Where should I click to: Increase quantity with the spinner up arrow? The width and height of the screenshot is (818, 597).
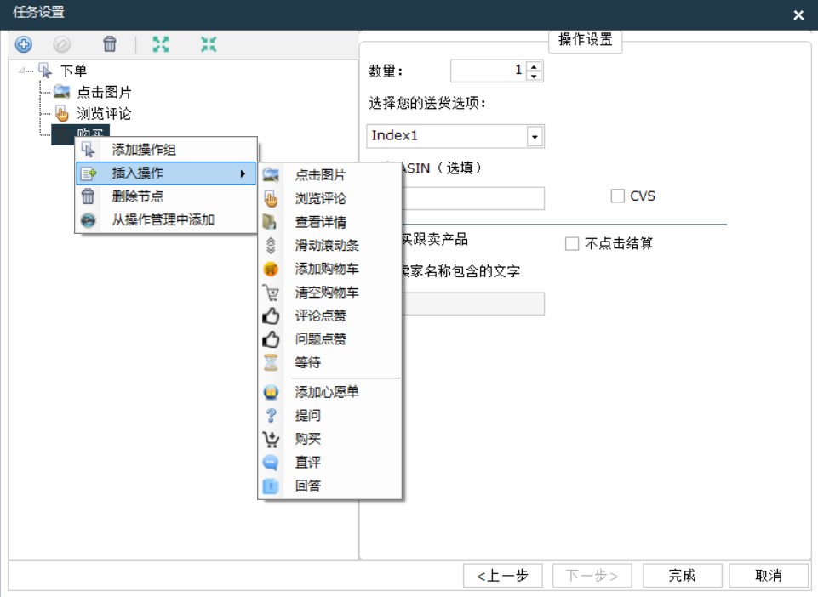[x=534, y=66]
